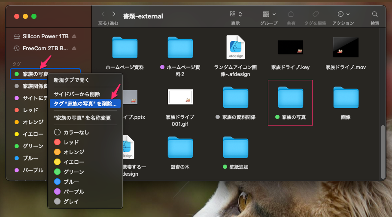Image resolution: width=392 pixels, height=217 pixels.
Task: Open the search magnifier icon
Action: (x=375, y=14)
